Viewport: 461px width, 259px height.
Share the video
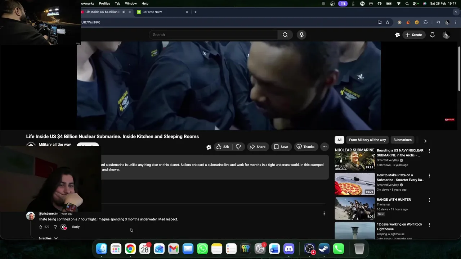(258, 147)
